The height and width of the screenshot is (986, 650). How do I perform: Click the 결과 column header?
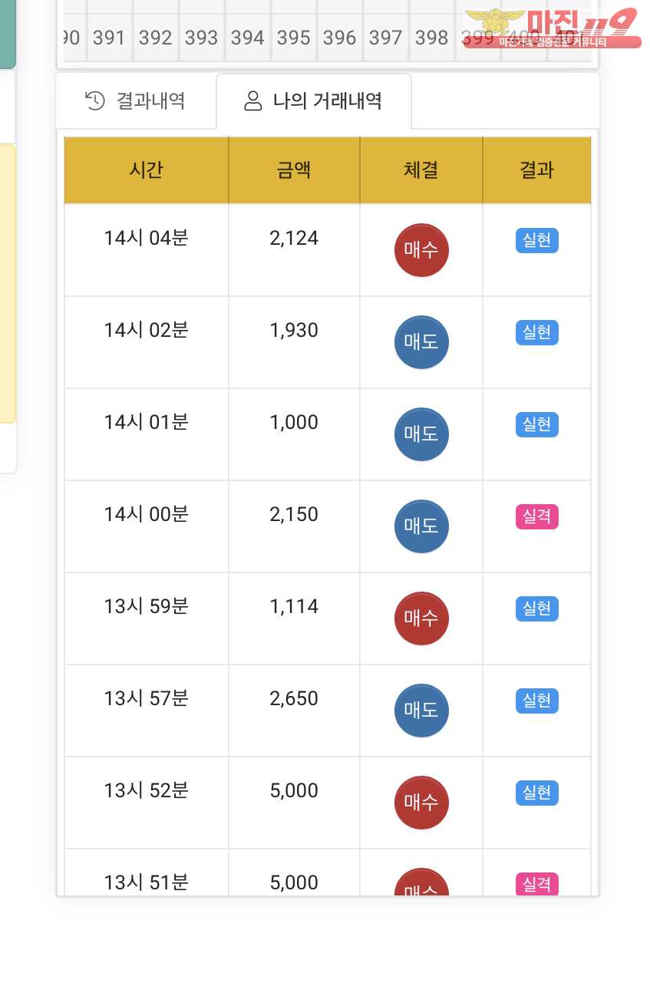tap(536, 170)
